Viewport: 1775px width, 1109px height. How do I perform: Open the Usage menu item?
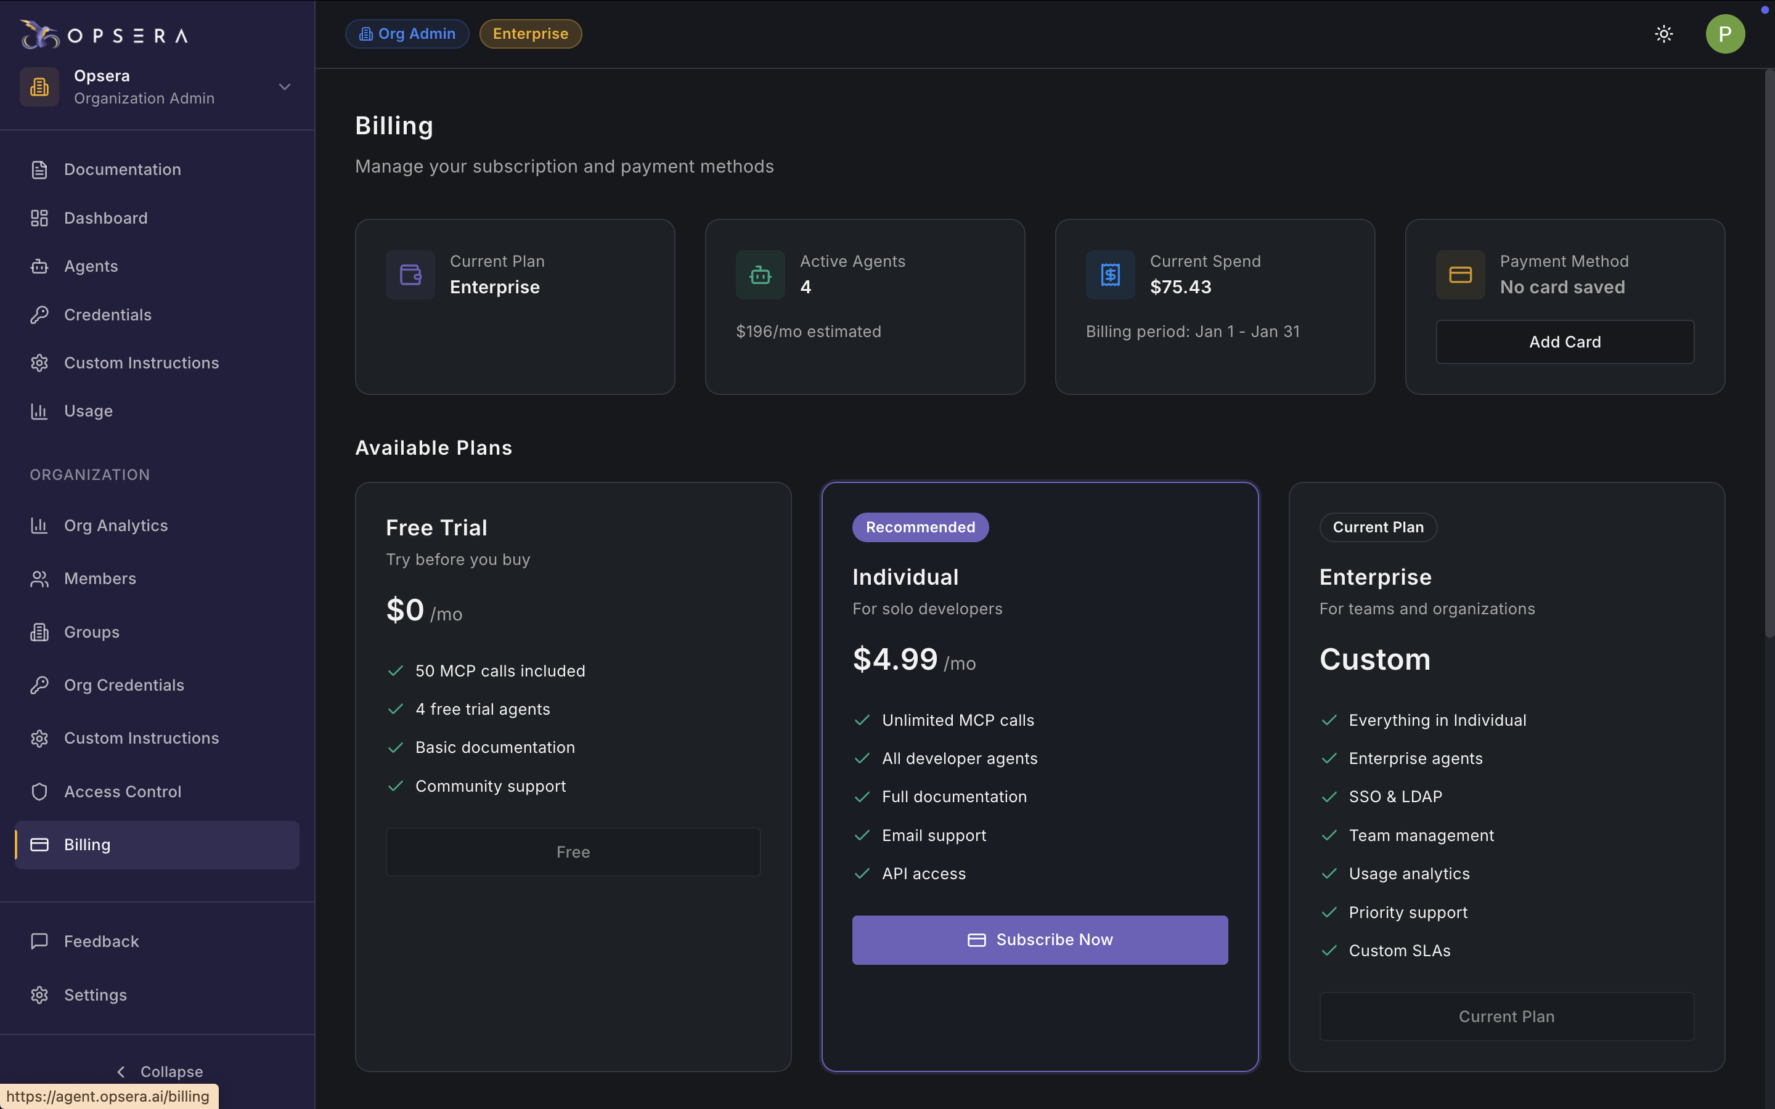click(x=88, y=411)
